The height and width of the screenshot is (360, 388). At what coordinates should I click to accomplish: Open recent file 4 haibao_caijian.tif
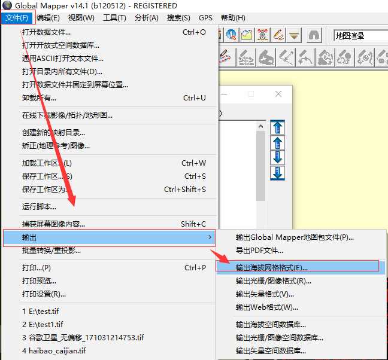[x=110, y=350]
